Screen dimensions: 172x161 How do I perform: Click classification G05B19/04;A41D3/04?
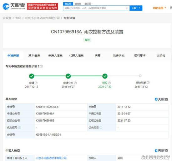(48, 134)
